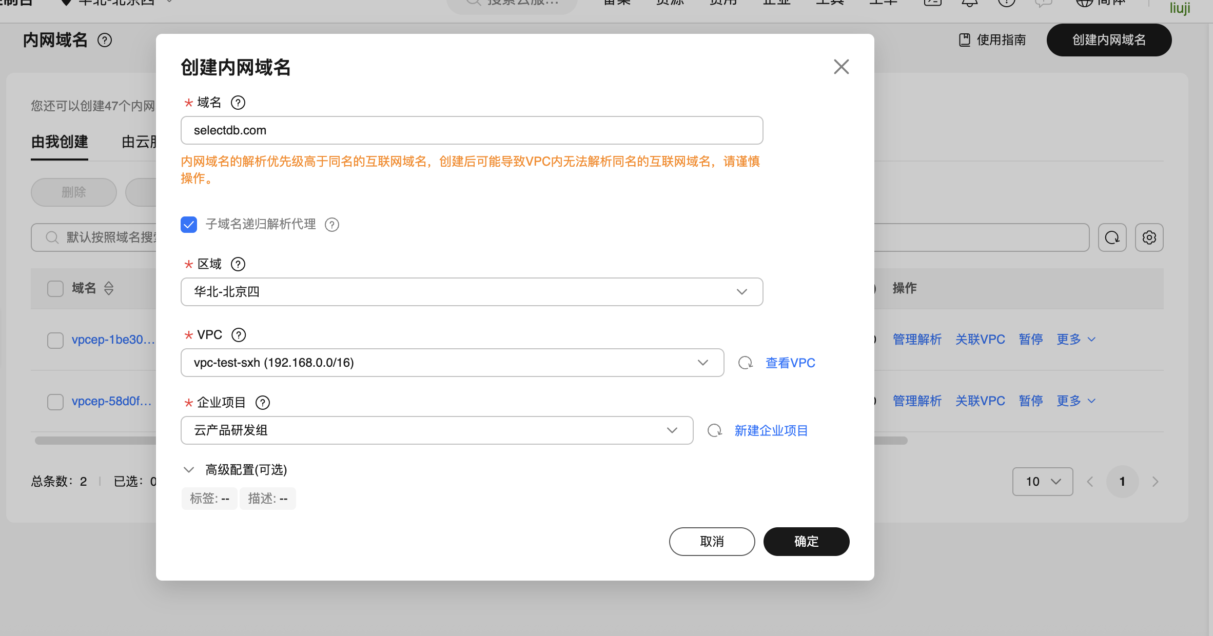Click 您还可以创建47个内网 quota text
Image resolution: width=1213 pixels, height=636 pixels.
93,106
